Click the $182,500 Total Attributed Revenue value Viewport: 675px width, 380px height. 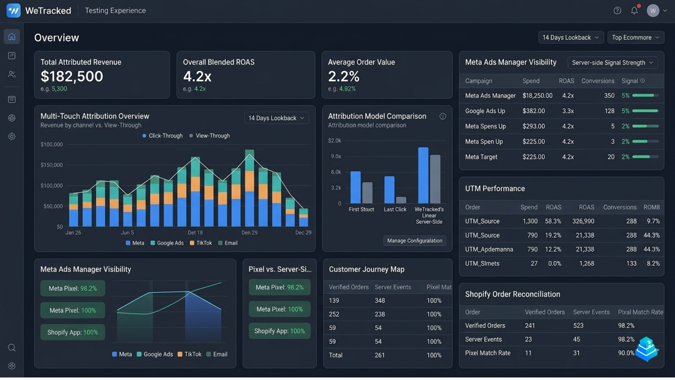[72, 76]
